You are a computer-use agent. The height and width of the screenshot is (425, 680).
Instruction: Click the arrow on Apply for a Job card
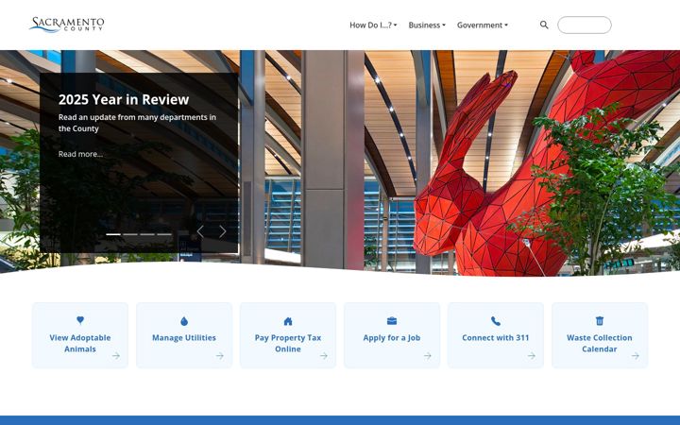tap(428, 356)
